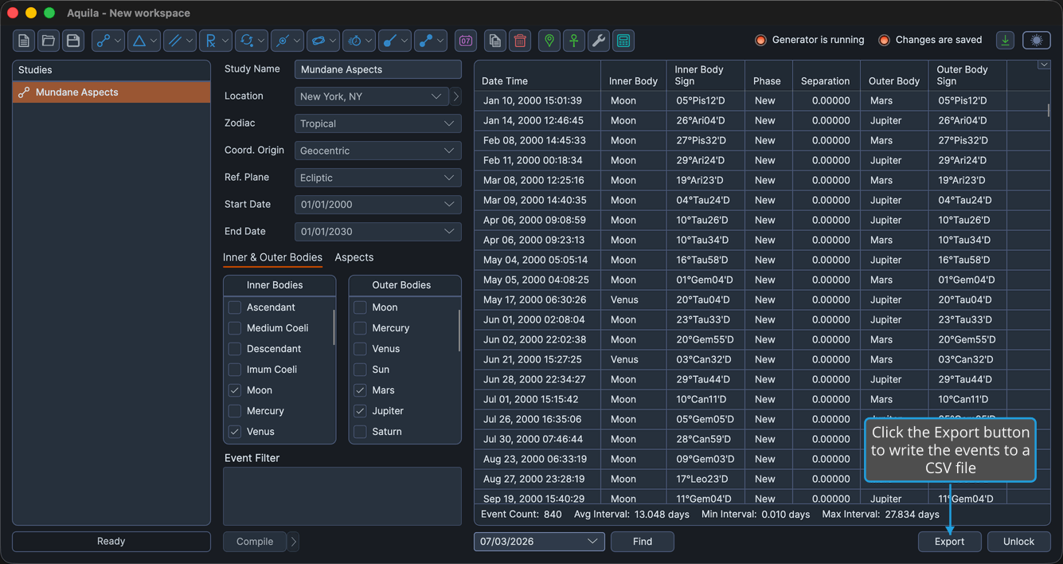The height and width of the screenshot is (564, 1063).
Task: Click the diagonal line with dot icon
Action: (x=389, y=41)
